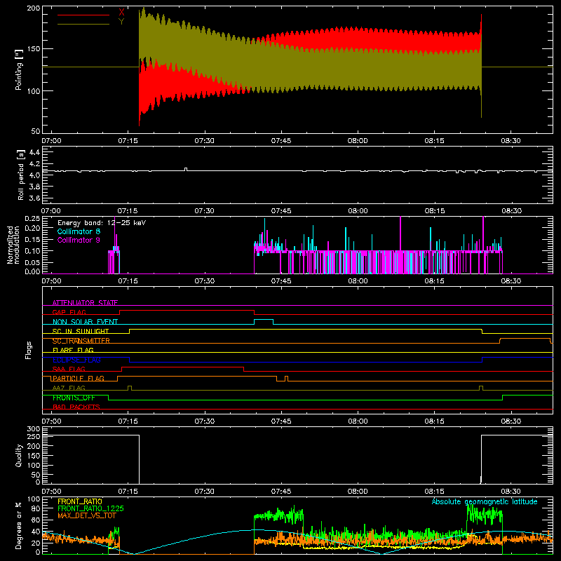Click the 'Absolute geomagnetic latitude' label
561x561 pixels.
pos(485,501)
